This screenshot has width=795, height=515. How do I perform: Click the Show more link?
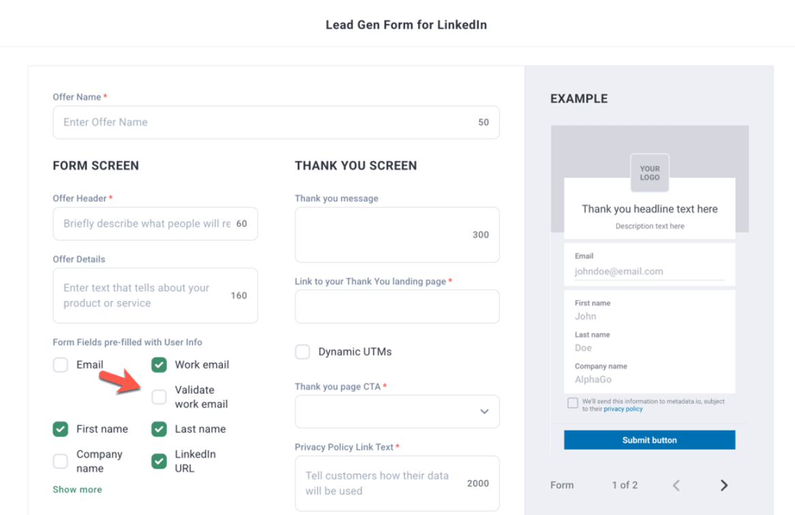(77, 489)
